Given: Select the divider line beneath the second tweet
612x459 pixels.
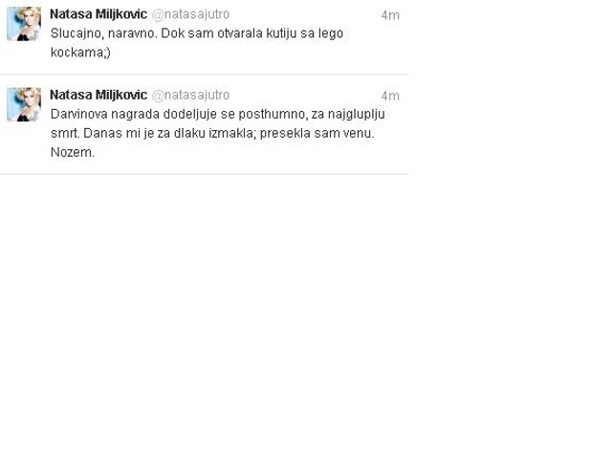Looking at the screenshot, I should [204, 174].
